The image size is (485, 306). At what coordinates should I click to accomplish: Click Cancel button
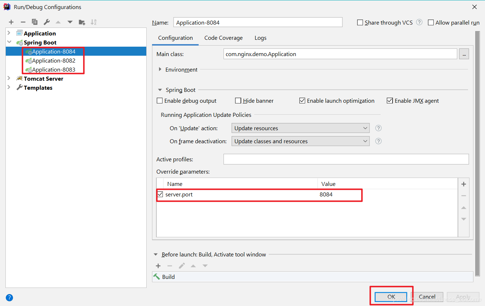click(427, 297)
